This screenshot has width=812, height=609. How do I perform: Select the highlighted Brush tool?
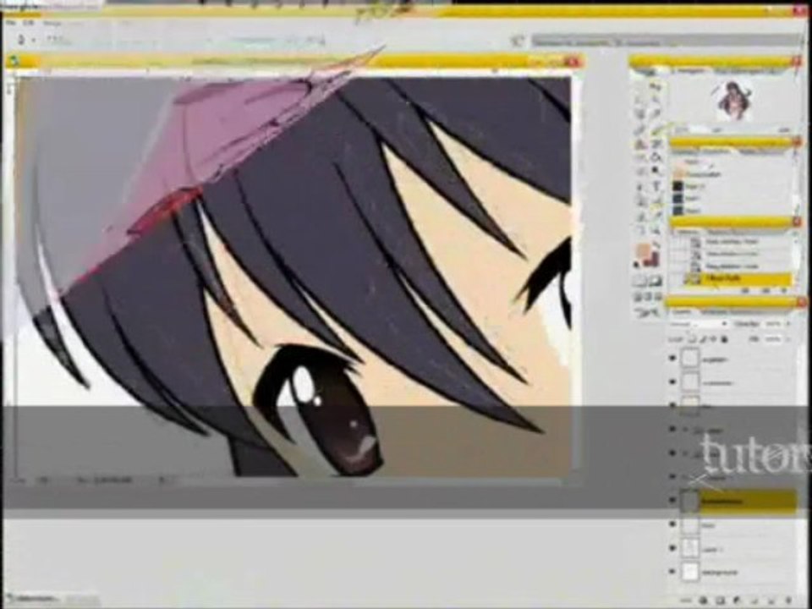tap(656, 130)
